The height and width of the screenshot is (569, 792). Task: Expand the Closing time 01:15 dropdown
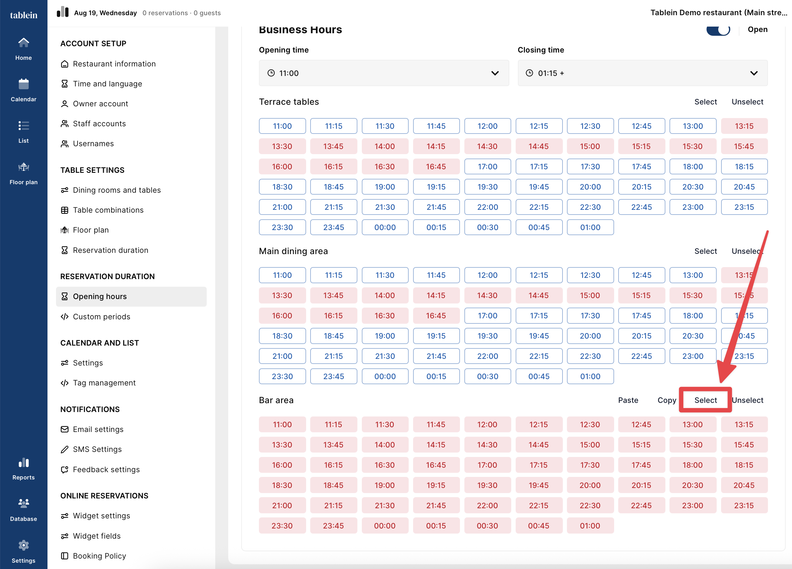click(642, 73)
